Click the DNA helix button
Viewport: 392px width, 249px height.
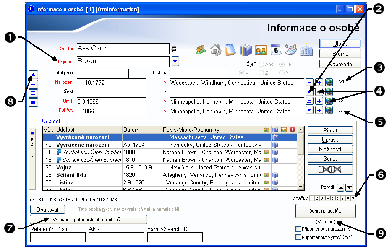coord(330,169)
